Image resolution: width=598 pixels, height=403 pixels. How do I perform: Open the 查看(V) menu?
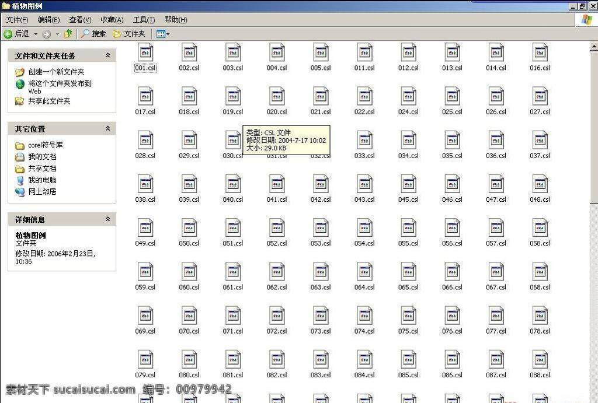(80, 20)
